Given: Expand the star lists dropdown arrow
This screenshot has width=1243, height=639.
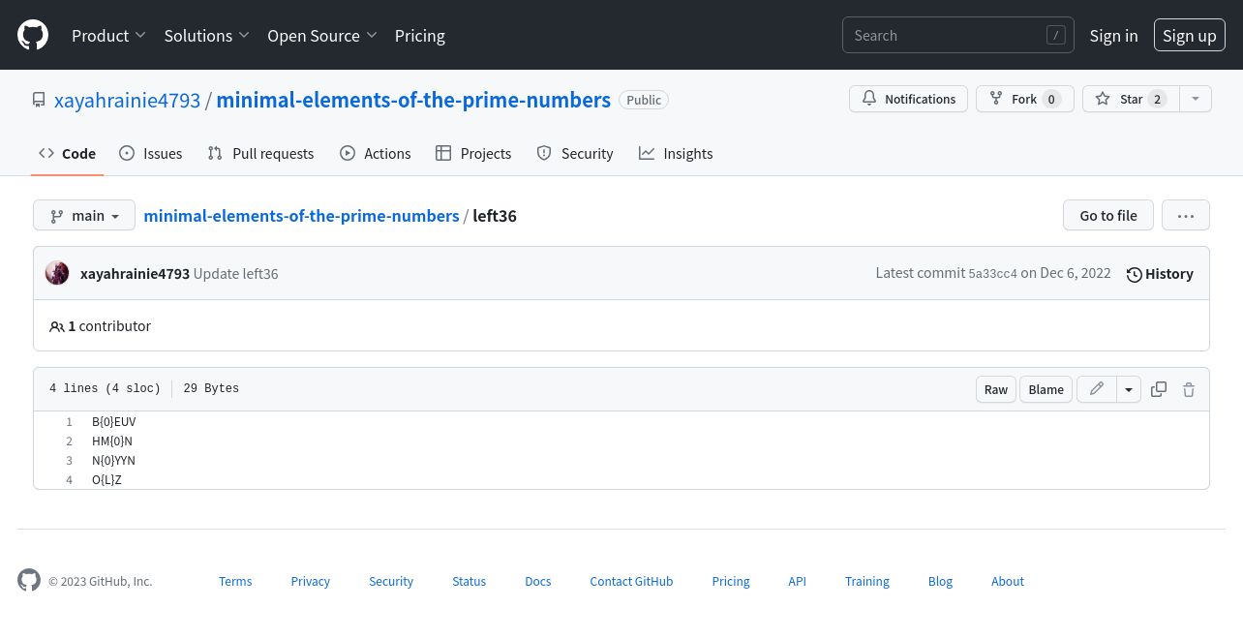Looking at the screenshot, I should 1196,99.
